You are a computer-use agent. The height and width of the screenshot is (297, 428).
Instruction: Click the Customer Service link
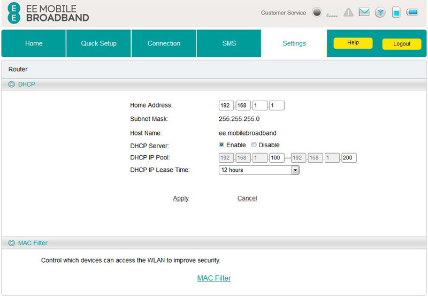coord(284,13)
